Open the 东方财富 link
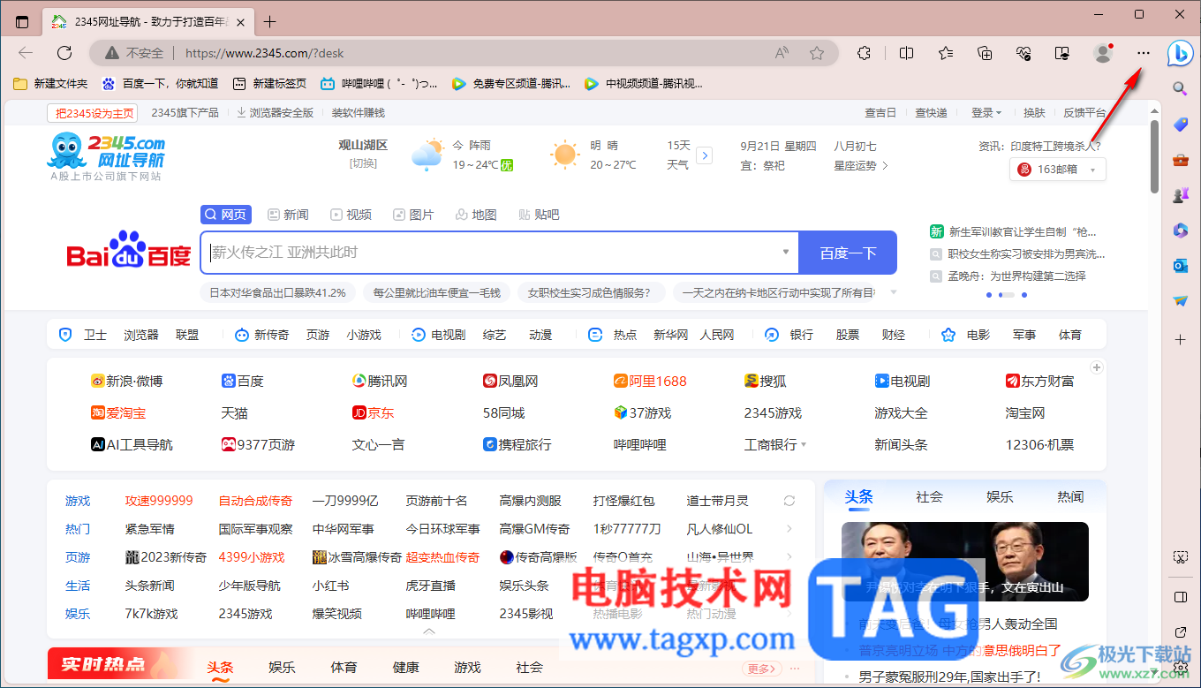This screenshot has height=688, width=1201. click(x=1039, y=382)
